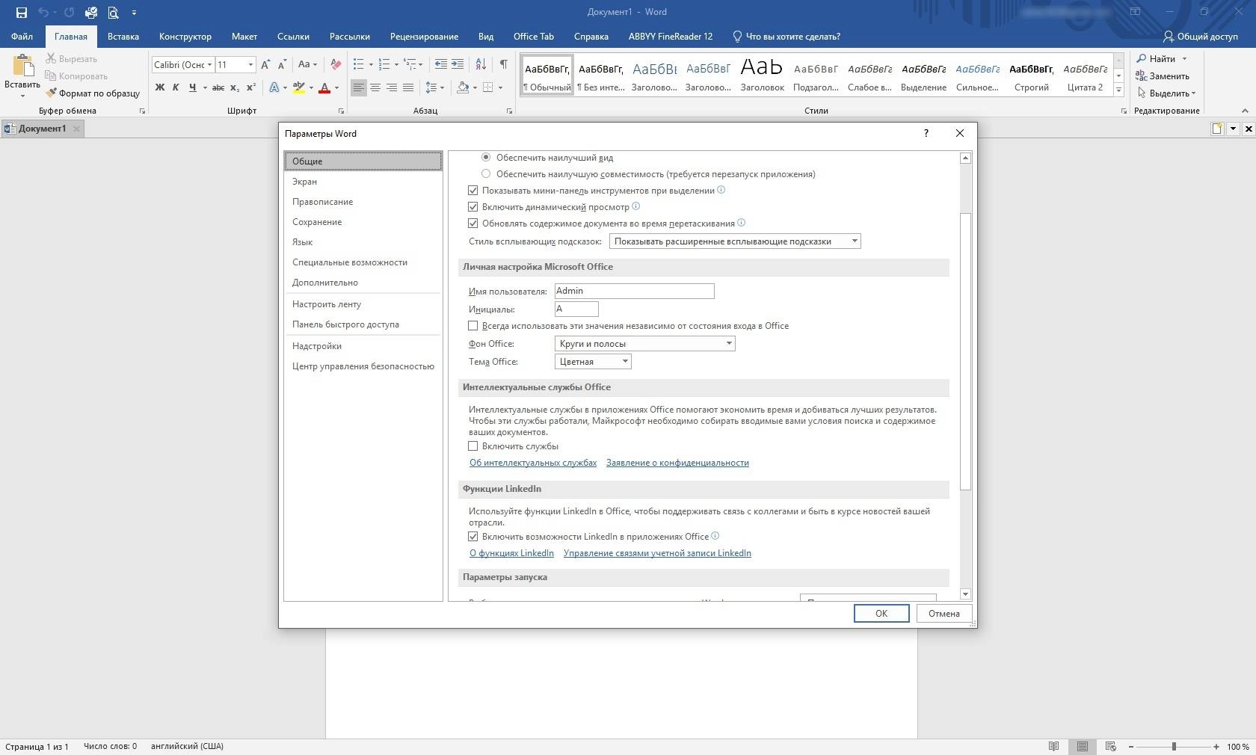Uncheck Показывать мини-панель инструментов при выделении

[472, 191]
